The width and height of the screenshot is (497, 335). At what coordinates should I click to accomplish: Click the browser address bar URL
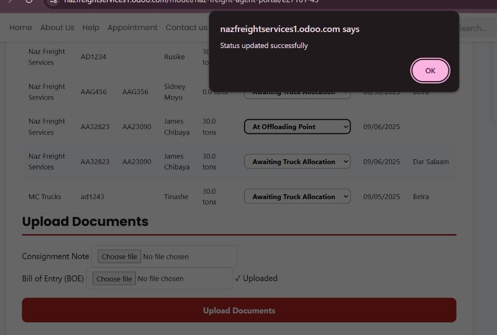click(x=194, y=1)
